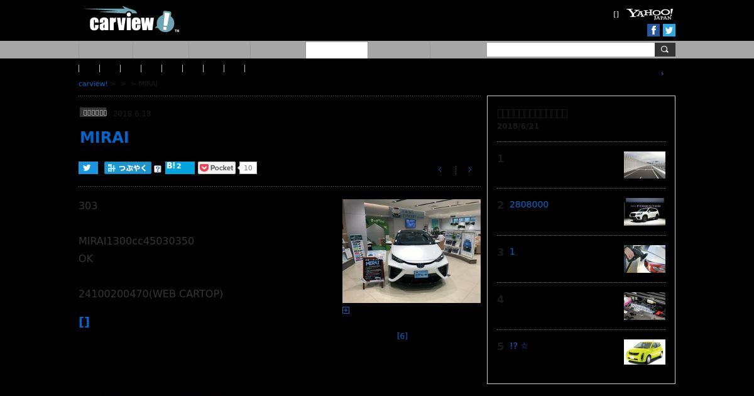754x396 pixels.
Task: Go to next article with right chevron
Action: click(x=469, y=170)
